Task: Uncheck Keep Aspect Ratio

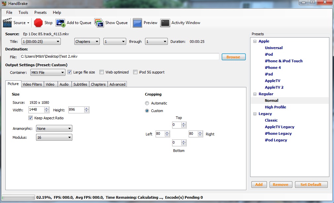Action: [x=30, y=118]
